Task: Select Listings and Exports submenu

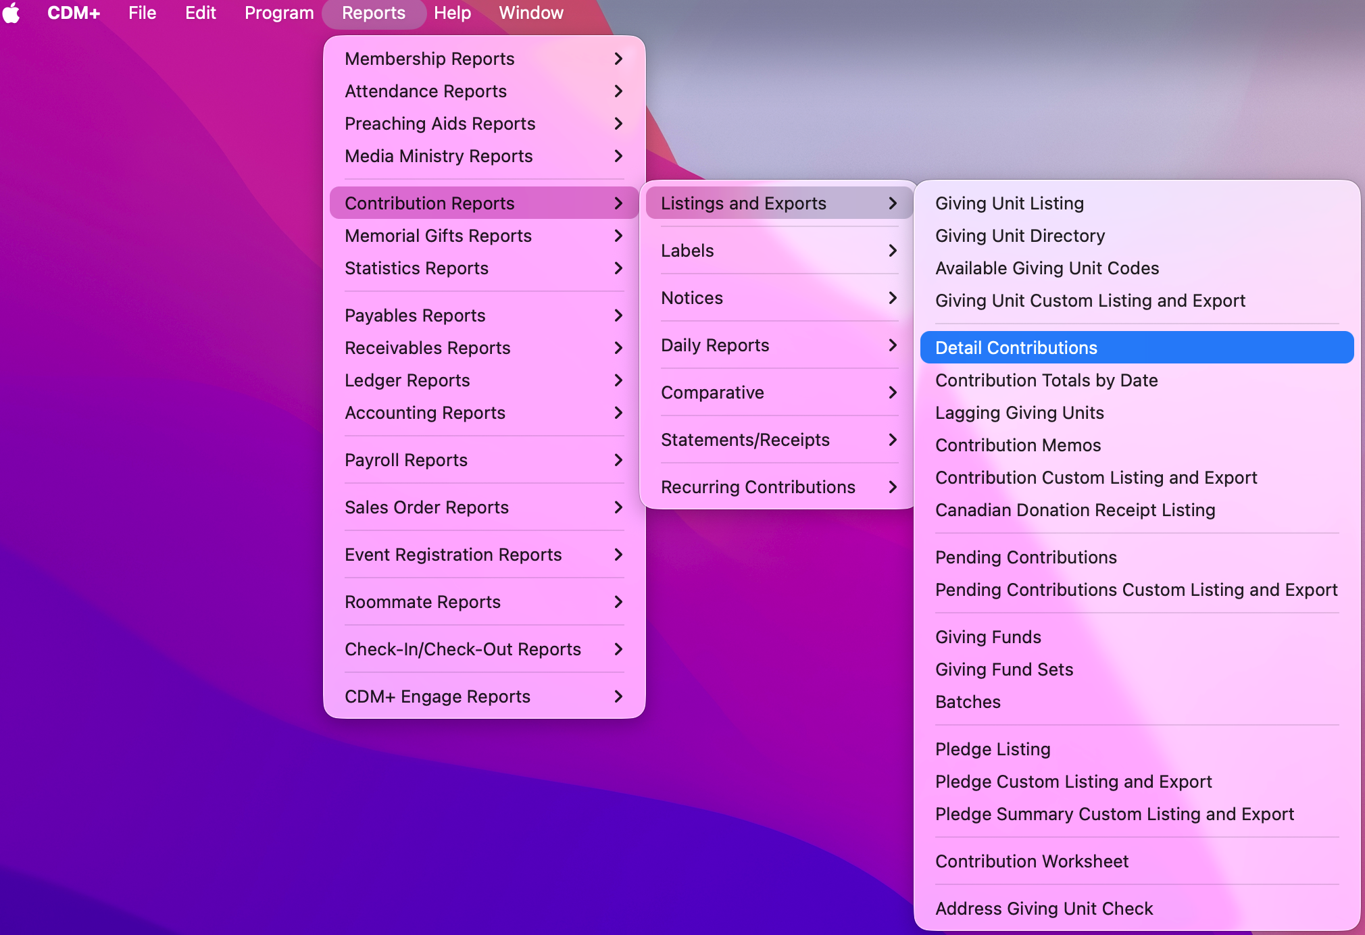Action: coord(779,203)
